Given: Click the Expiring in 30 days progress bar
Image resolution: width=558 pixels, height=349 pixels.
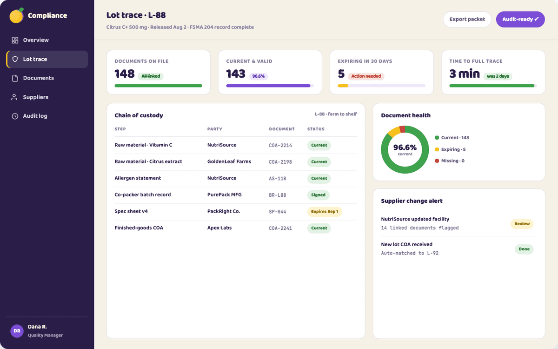Looking at the screenshot, I should pos(382,86).
